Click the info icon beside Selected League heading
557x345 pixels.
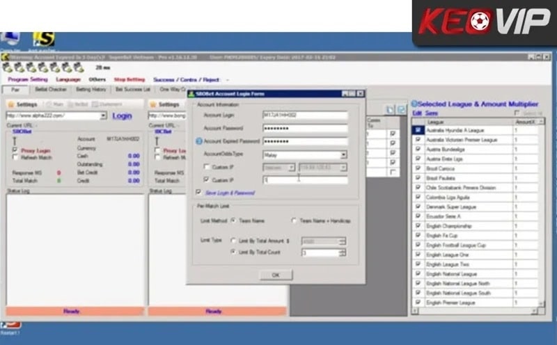click(x=414, y=103)
